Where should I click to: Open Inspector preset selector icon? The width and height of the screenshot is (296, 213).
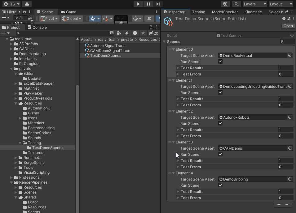tap(289, 19)
